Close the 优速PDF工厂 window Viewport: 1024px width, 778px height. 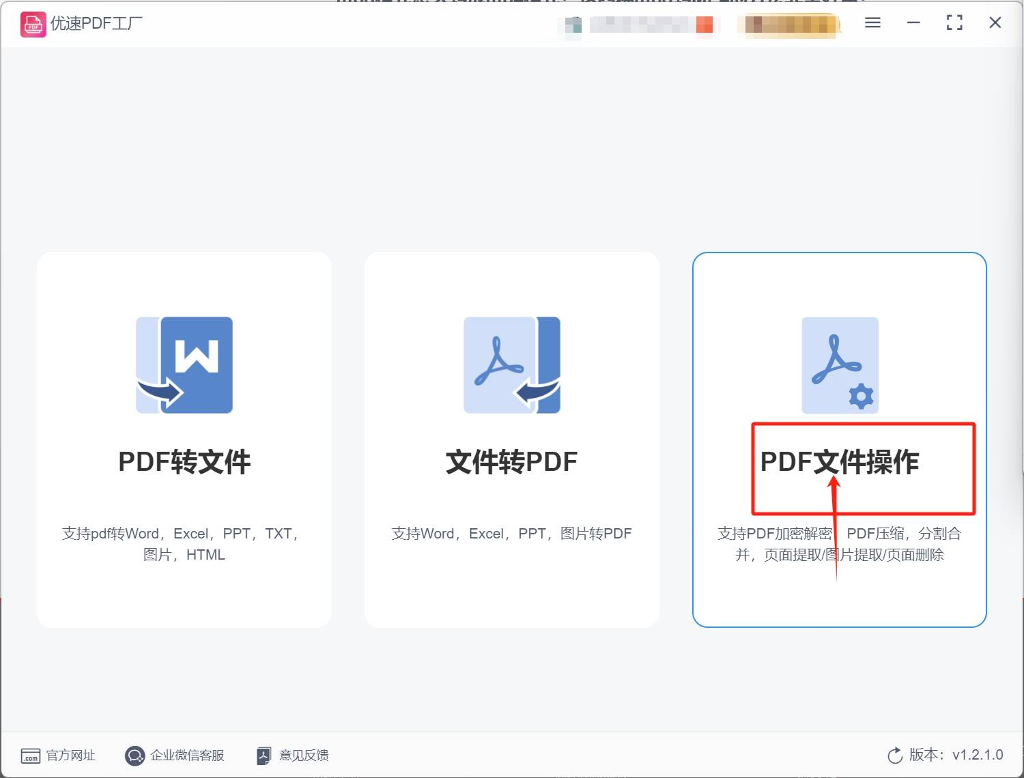click(x=995, y=23)
